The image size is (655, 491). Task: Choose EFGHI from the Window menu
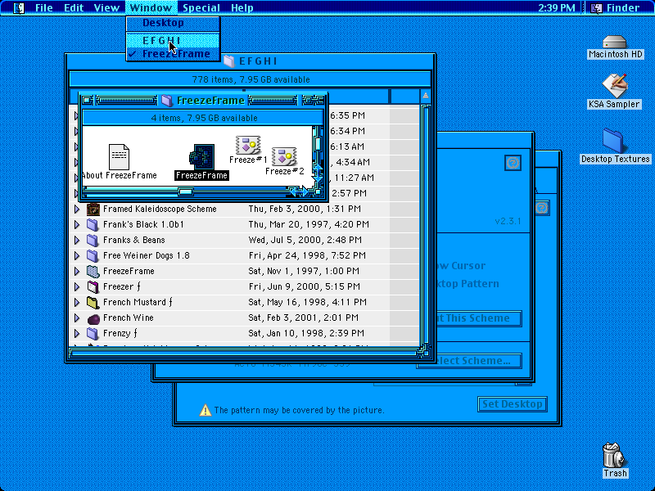(x=173, y=40)
